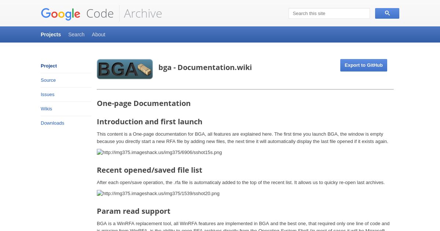Focus the Search this site field

329,13
